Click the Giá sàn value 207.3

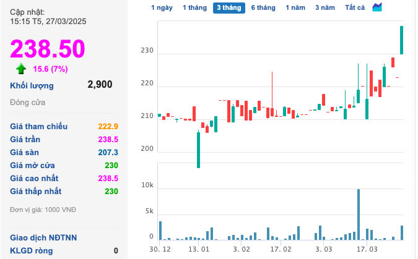click(x=108, y=152)
